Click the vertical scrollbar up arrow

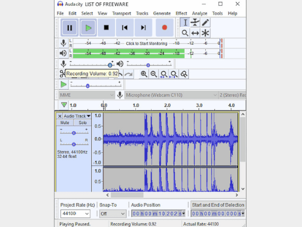[243, 114]
